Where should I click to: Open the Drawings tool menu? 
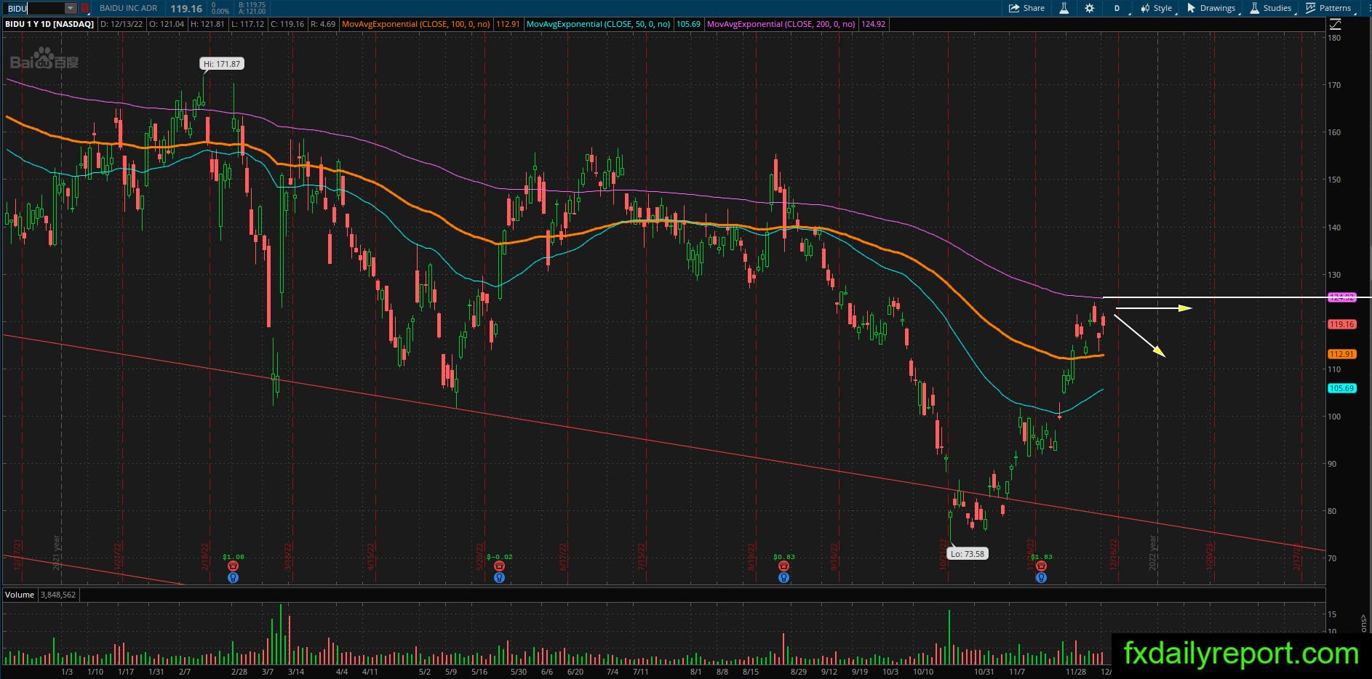click(x=1212, y=8)
